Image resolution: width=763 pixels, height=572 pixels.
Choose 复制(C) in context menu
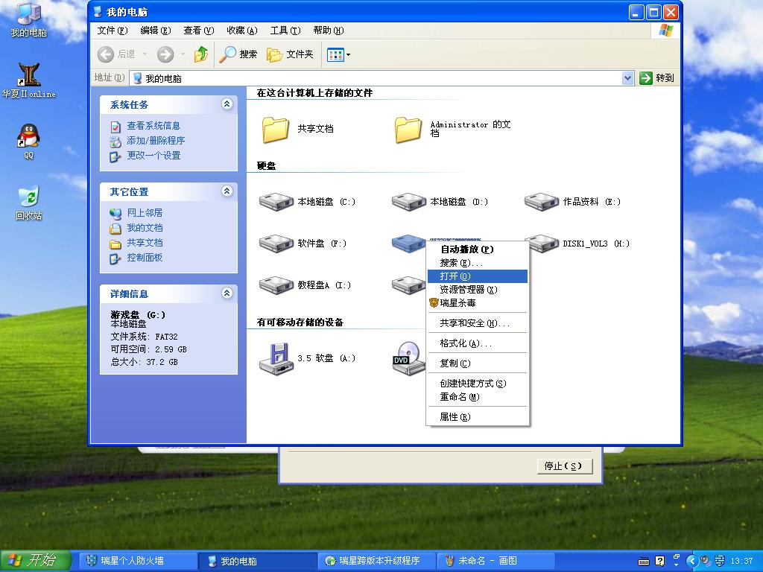click(x=477, y=363)
